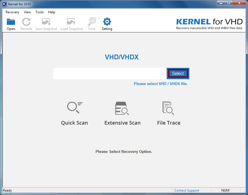248x195 pixels.
Task: Click the 'Please select VHD / VHDX file.' text
Action: pos(161,84)
